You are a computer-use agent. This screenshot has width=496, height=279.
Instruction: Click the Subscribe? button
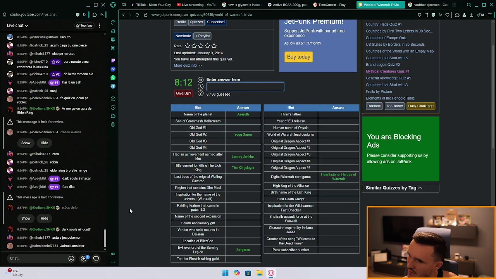[x=216, y=22]
